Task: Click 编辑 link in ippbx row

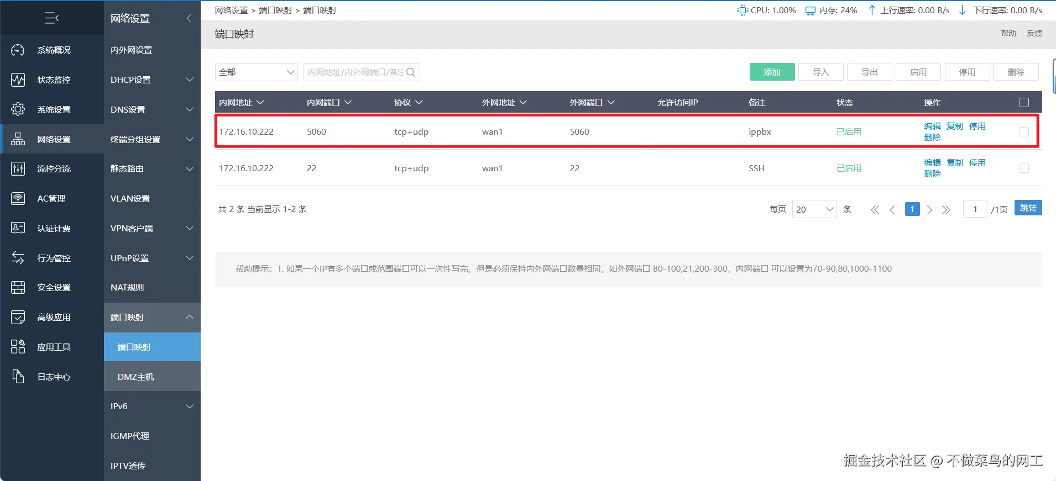Action: (932, 126)
